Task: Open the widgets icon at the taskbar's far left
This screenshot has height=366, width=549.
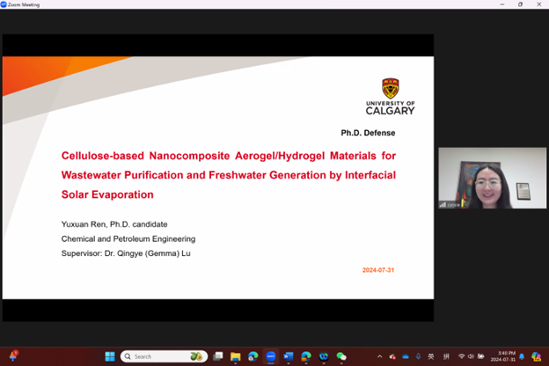Action: pos(13,356)
